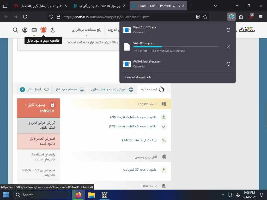Reload the current page
The image size is (267, 200).
pyautogui.click(x=25, y=17)
